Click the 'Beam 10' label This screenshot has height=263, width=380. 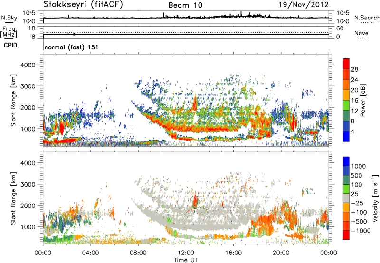(x=185, y=5)
